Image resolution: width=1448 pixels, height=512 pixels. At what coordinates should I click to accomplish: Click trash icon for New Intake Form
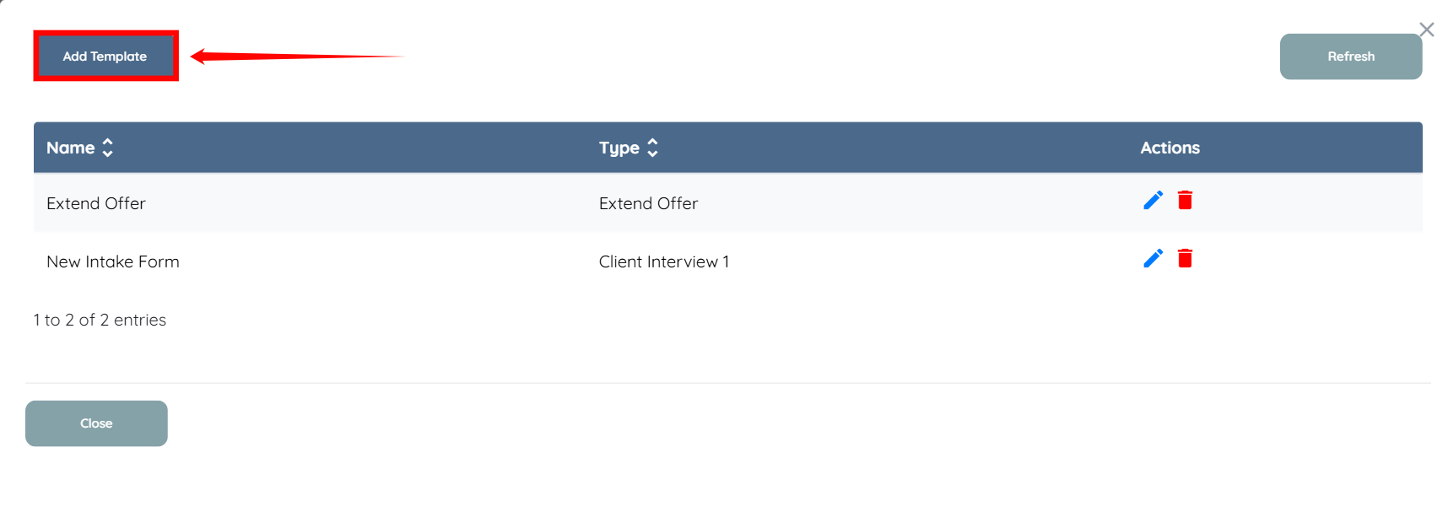(x=1185, y=258)
